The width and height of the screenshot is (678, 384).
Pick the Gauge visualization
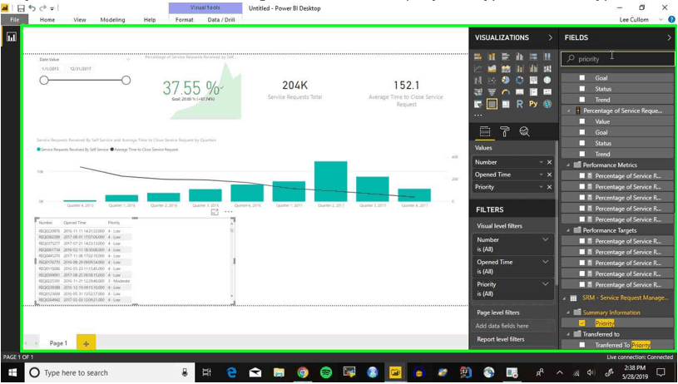point(506,92)
